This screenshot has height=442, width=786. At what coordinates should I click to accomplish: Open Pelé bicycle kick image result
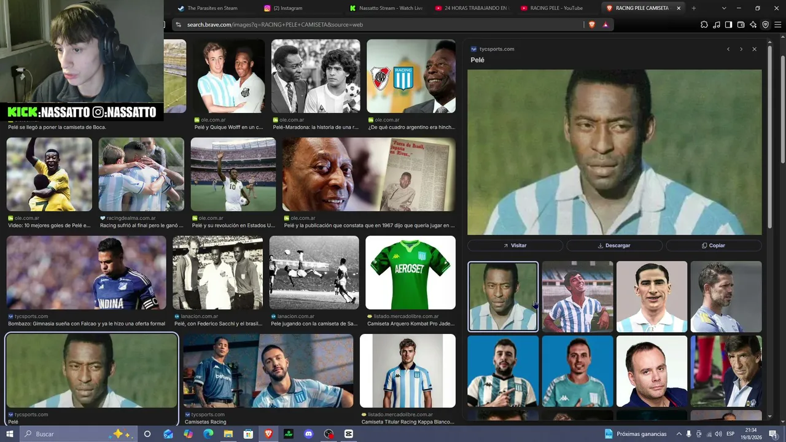pyautogui.click(x=314, y=273)
